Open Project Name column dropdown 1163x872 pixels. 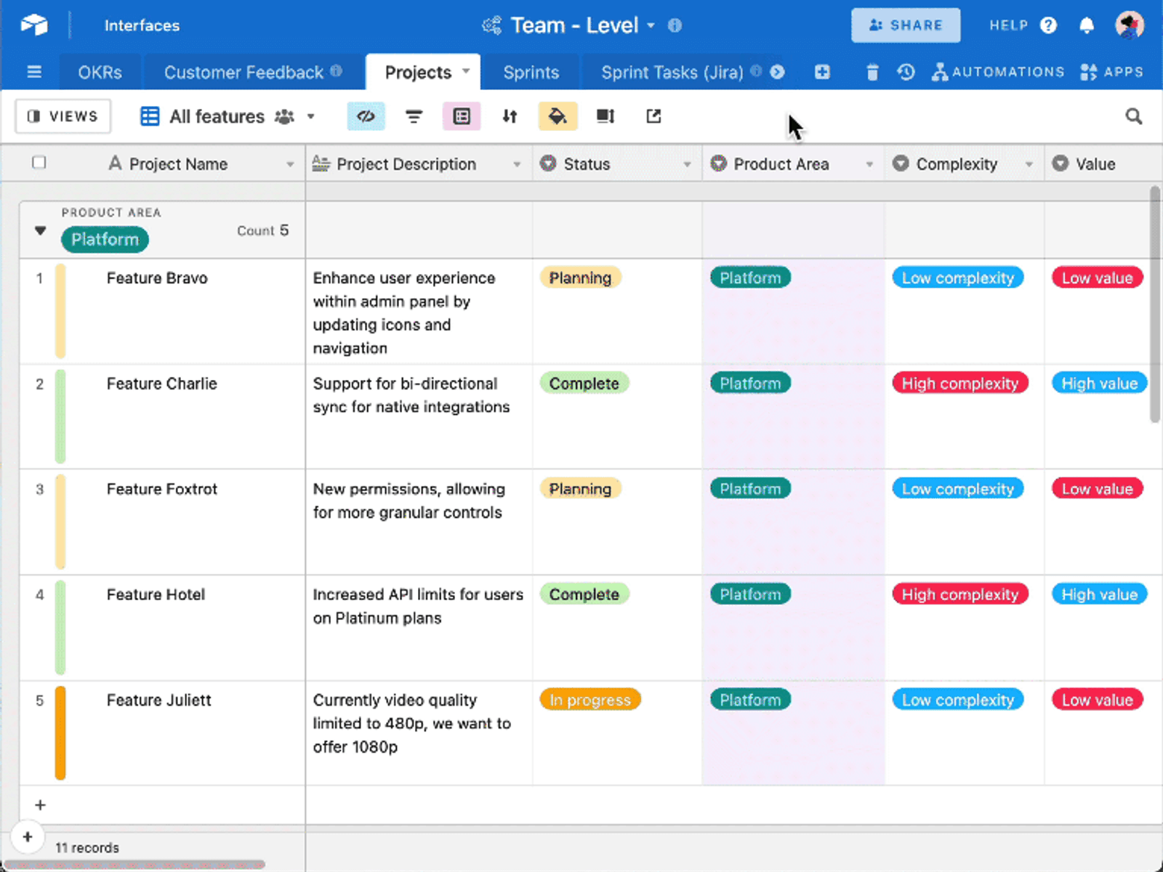click(x=290, y=164)
